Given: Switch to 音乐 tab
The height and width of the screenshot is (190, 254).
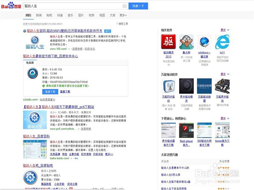Looking at the screenshot, I should click(x=70, y=15).
